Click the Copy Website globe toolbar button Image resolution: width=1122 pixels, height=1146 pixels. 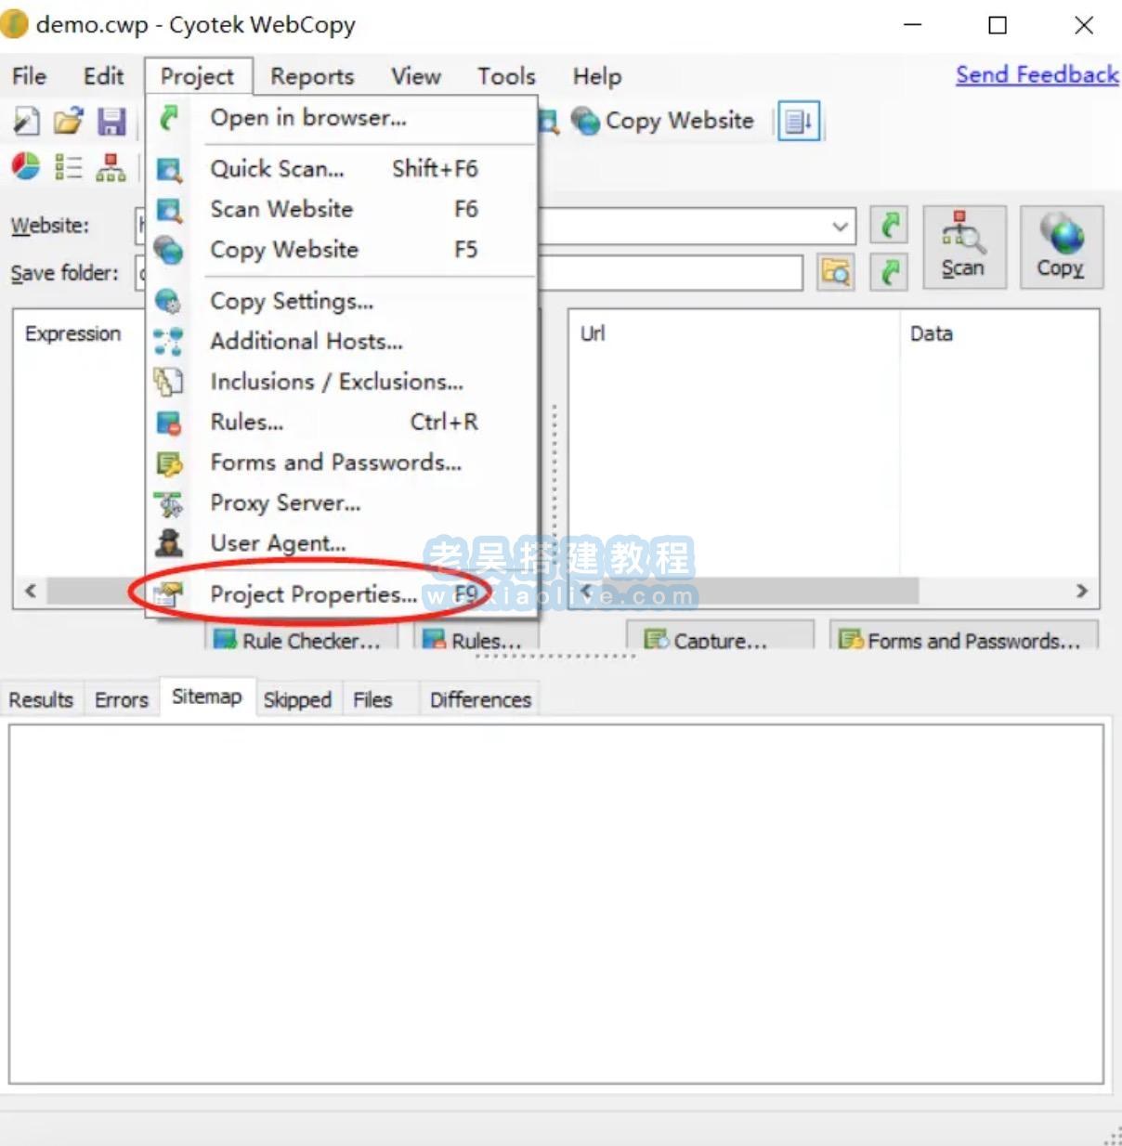click(x=661, y=121)
